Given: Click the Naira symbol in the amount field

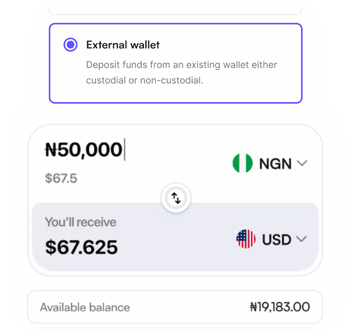Looking at the screenshot, I should (x=50, y=149).
